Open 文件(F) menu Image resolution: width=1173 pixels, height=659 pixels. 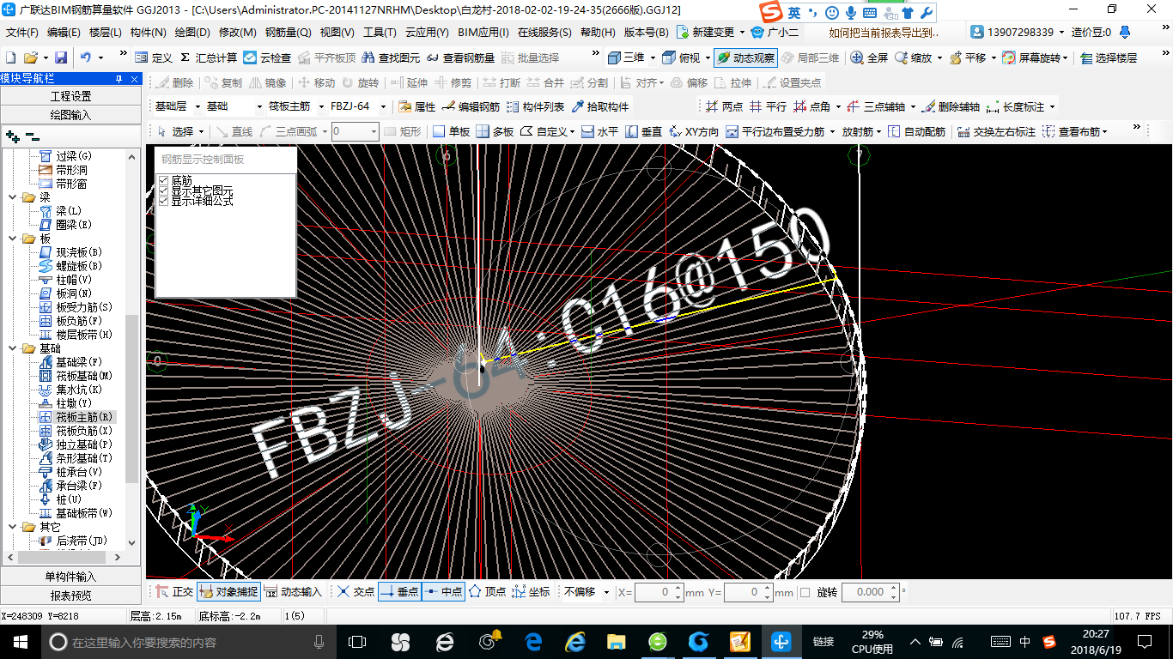(x=22, y=33)
